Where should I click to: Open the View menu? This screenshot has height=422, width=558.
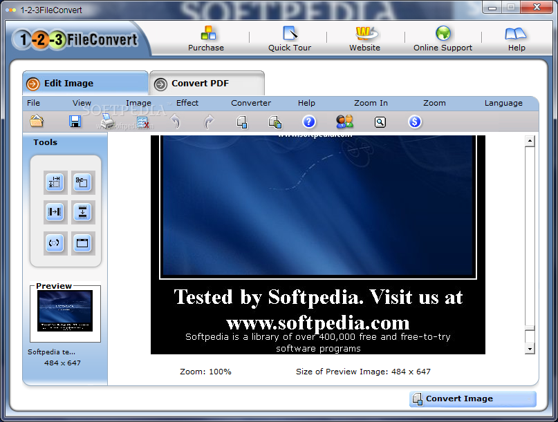click(x=82, y=103)
